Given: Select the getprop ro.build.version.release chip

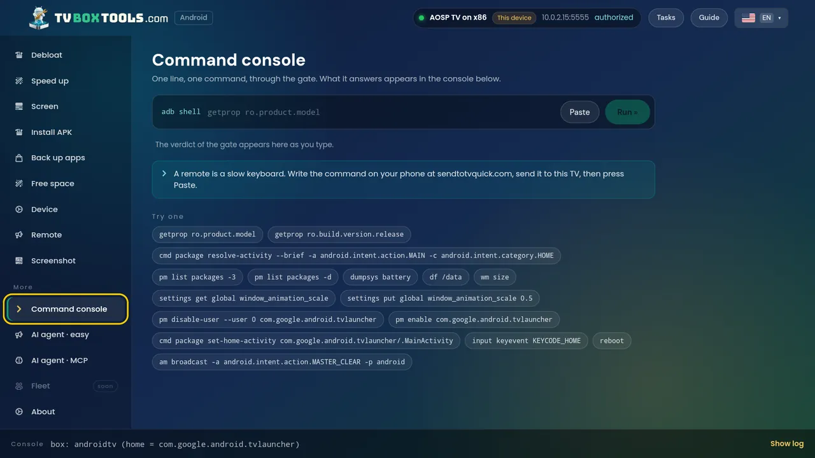Looking at the screenshot, I should (339, 234).
